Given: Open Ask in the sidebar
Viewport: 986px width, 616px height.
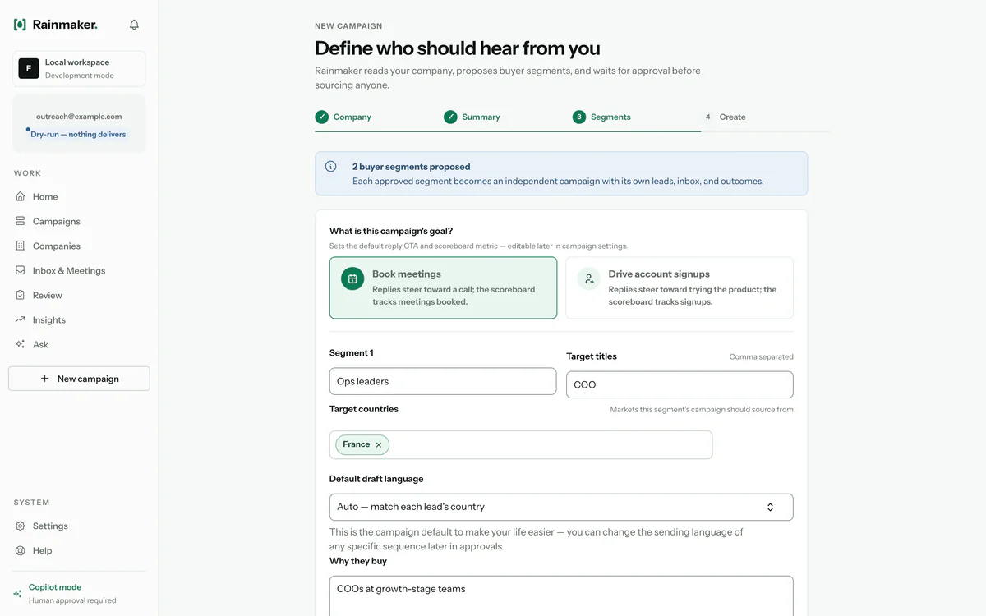Looking at the screenshot, I should [x=79, y=344].
